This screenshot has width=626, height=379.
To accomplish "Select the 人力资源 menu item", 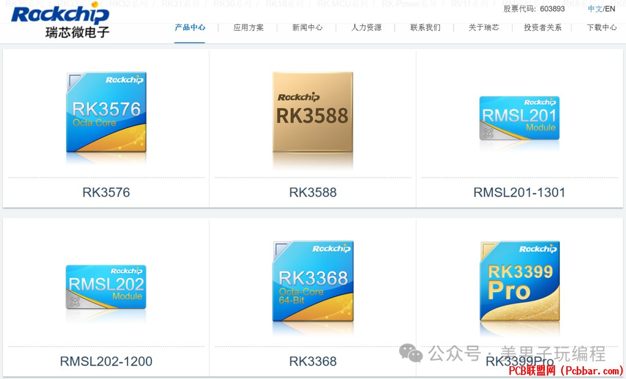I will coord(366,28).
